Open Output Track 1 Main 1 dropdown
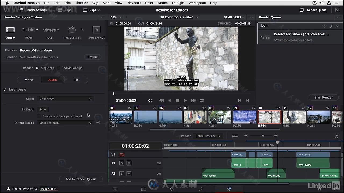The width and height of the screenshot is (344, 193). pos(65,123)
